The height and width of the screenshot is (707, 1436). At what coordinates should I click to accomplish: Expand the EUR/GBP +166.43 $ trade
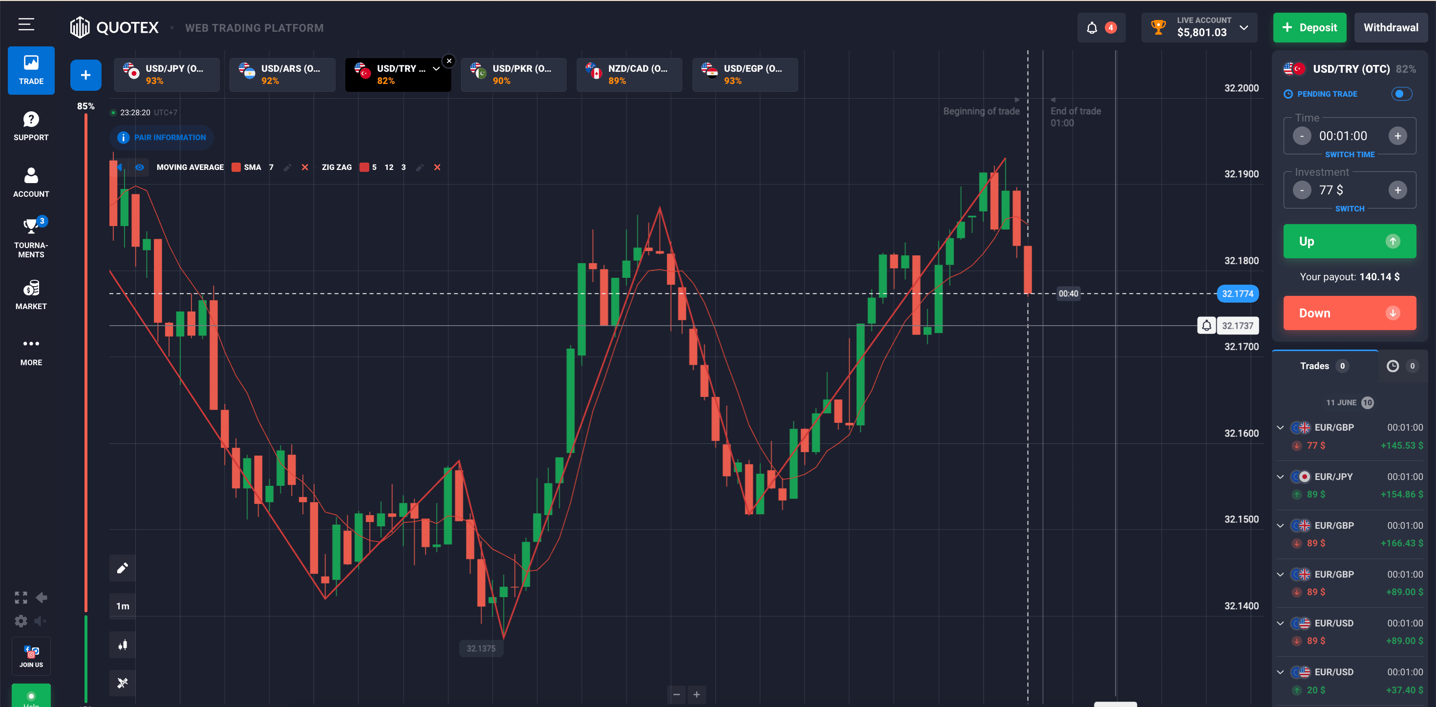(1281, 525)
